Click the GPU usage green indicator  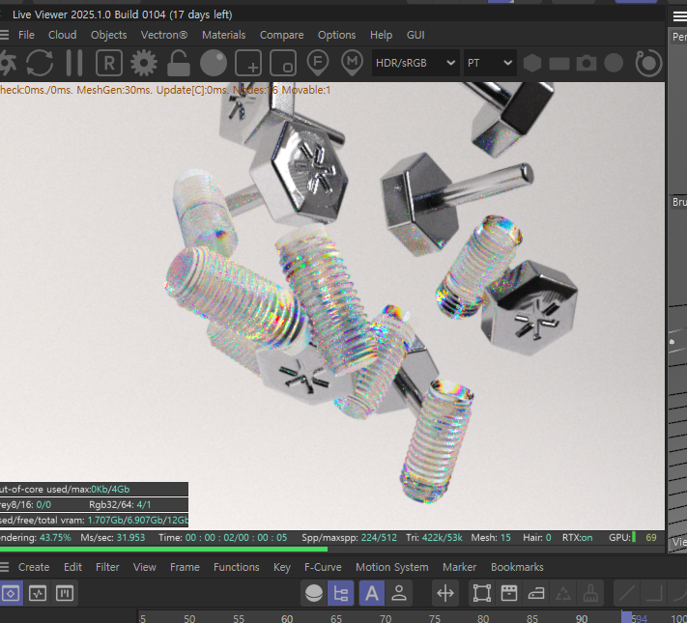click(x=634, y=537)
